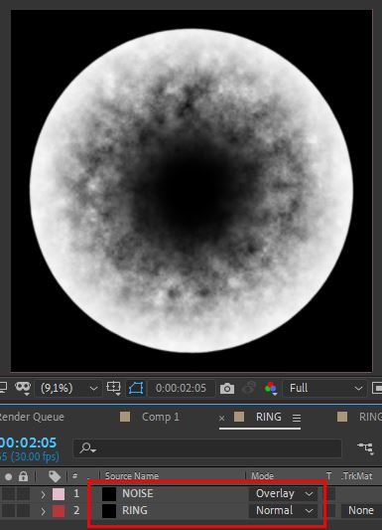Open the magnification ratio dropdown showing 9,1%
The width and height of the screenshot is (382, 530).
[68, 389]
